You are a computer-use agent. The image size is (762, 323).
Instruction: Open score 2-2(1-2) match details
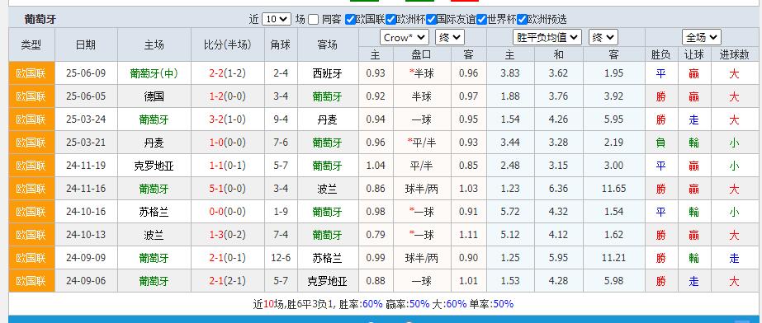click(x=227, y=73)
